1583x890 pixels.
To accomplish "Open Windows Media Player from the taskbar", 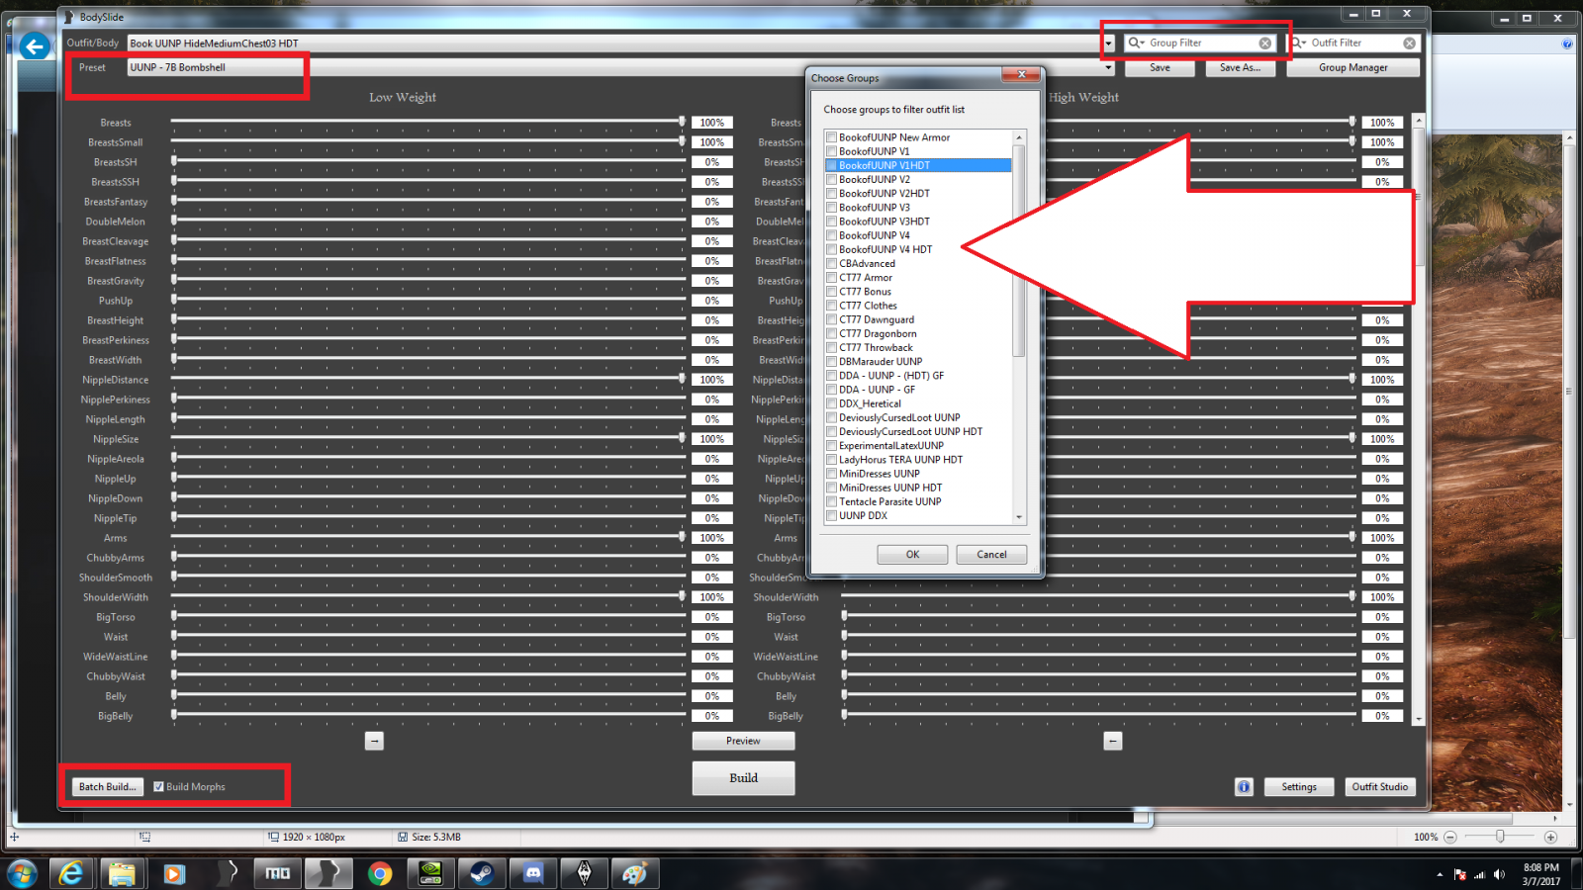I will point(173,873).
